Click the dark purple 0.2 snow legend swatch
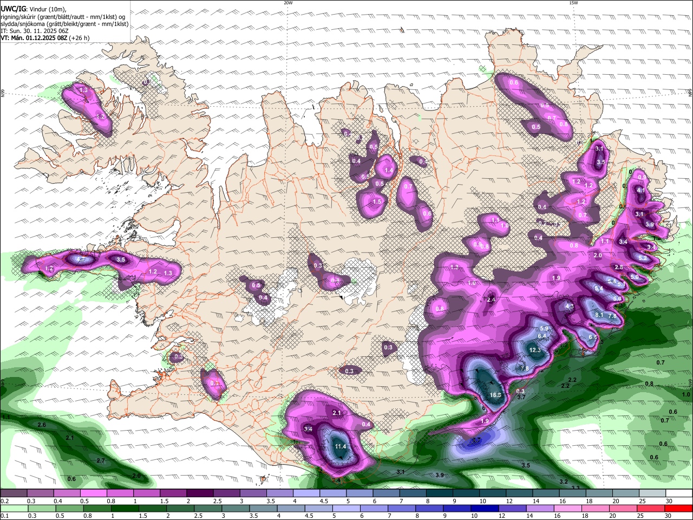The width and height of the screenshot is (693, 520). coord(14,493)
